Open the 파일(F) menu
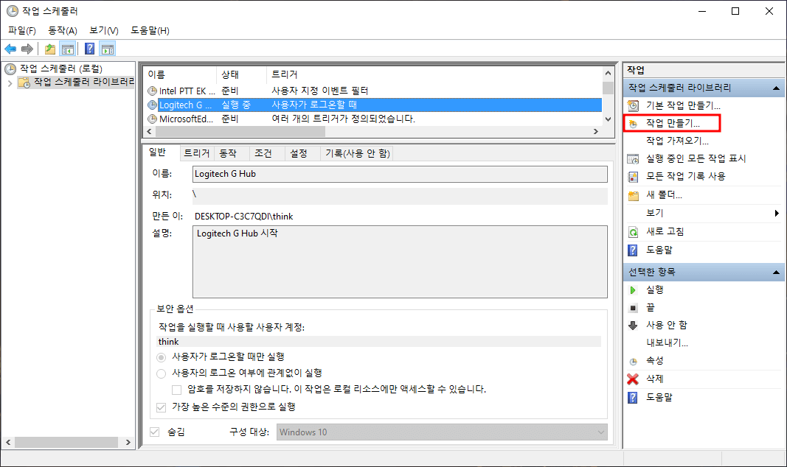This screenshot has width=787, height=467. pos(22,30)
